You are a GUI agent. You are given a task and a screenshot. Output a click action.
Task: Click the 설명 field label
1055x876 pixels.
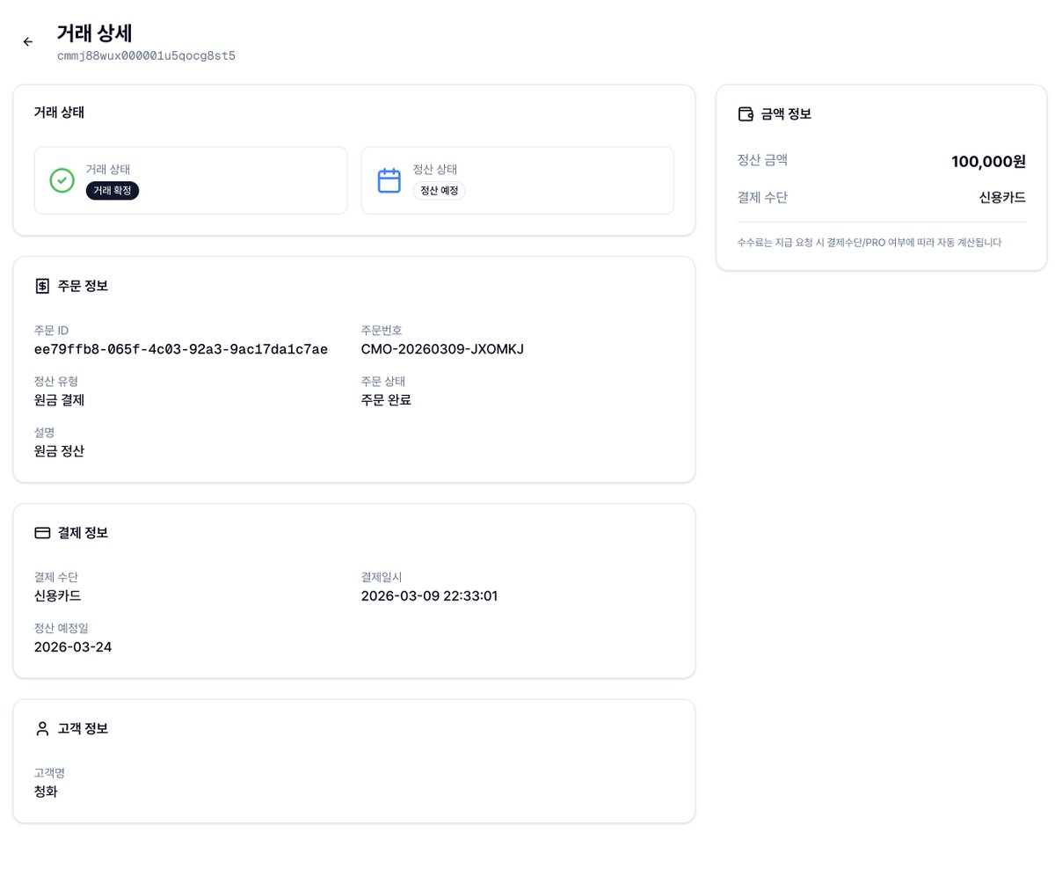(x=45, y=433)
